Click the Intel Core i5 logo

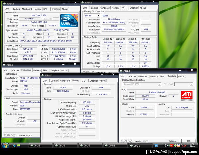click(x=69, y=20)
